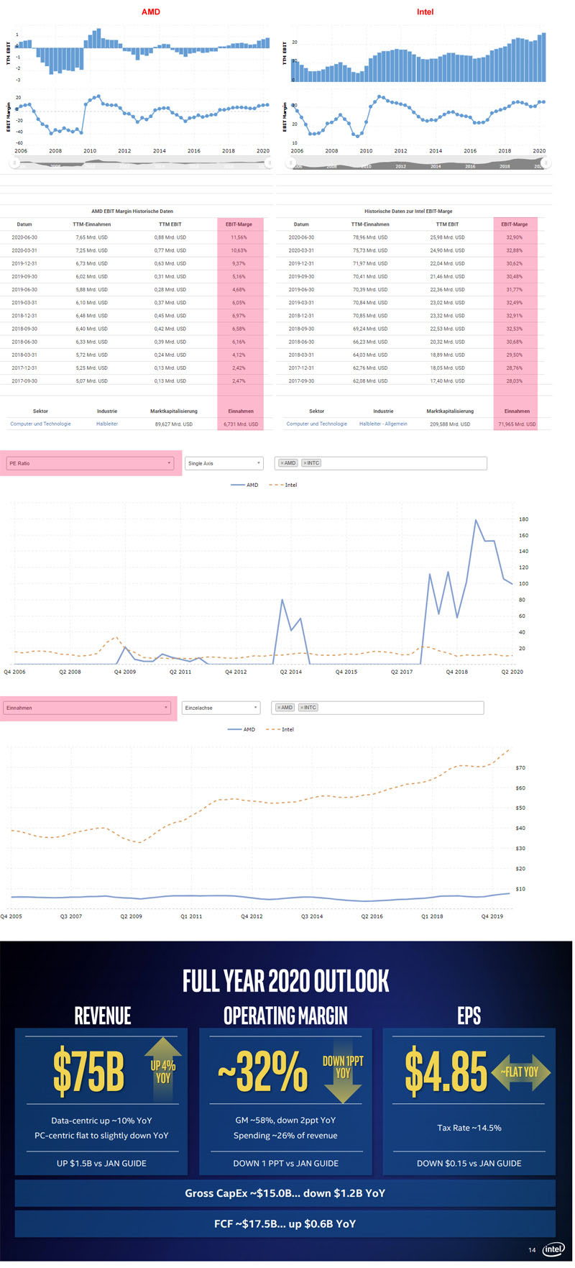Click the ~32% operating margin figure
The height and width of the screenshot is (1268, 575).
(263, 1071)
